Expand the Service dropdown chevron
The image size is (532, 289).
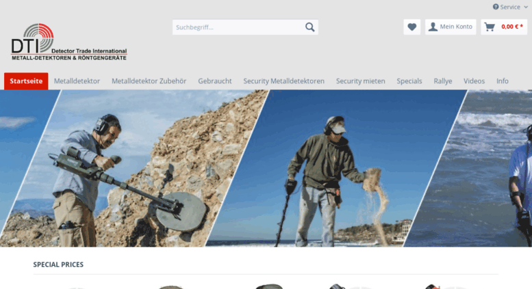click(526, 7)
